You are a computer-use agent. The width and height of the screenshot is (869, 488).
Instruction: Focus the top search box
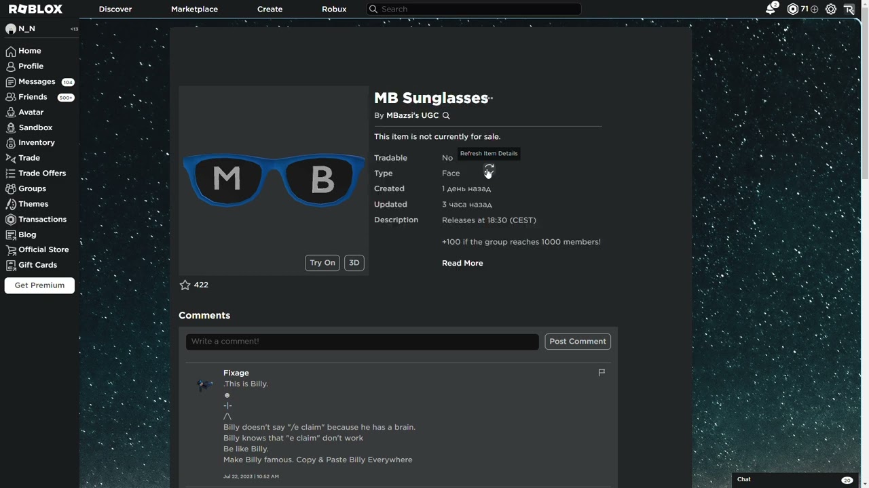[x=474, y=9]
